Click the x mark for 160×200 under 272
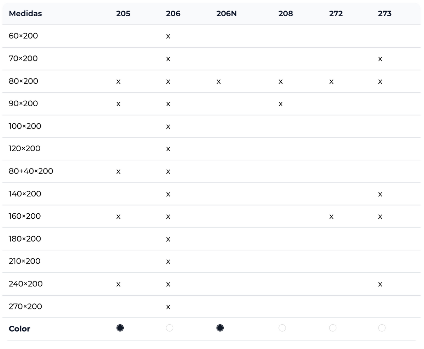The height and width of the screenshot is (349, 424). 331,217
